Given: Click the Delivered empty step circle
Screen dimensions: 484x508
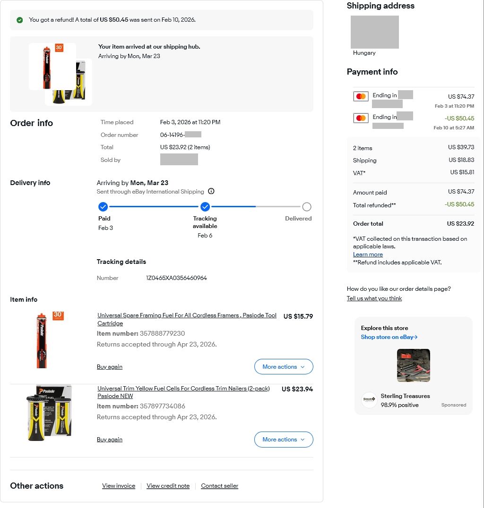Looking at the screenshot, I should [x=307, y=207].
